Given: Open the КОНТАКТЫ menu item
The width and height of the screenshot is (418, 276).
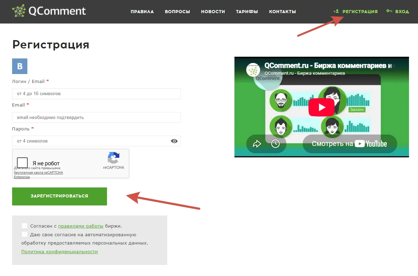Looking at the screenshot, I should pos(283,12).
